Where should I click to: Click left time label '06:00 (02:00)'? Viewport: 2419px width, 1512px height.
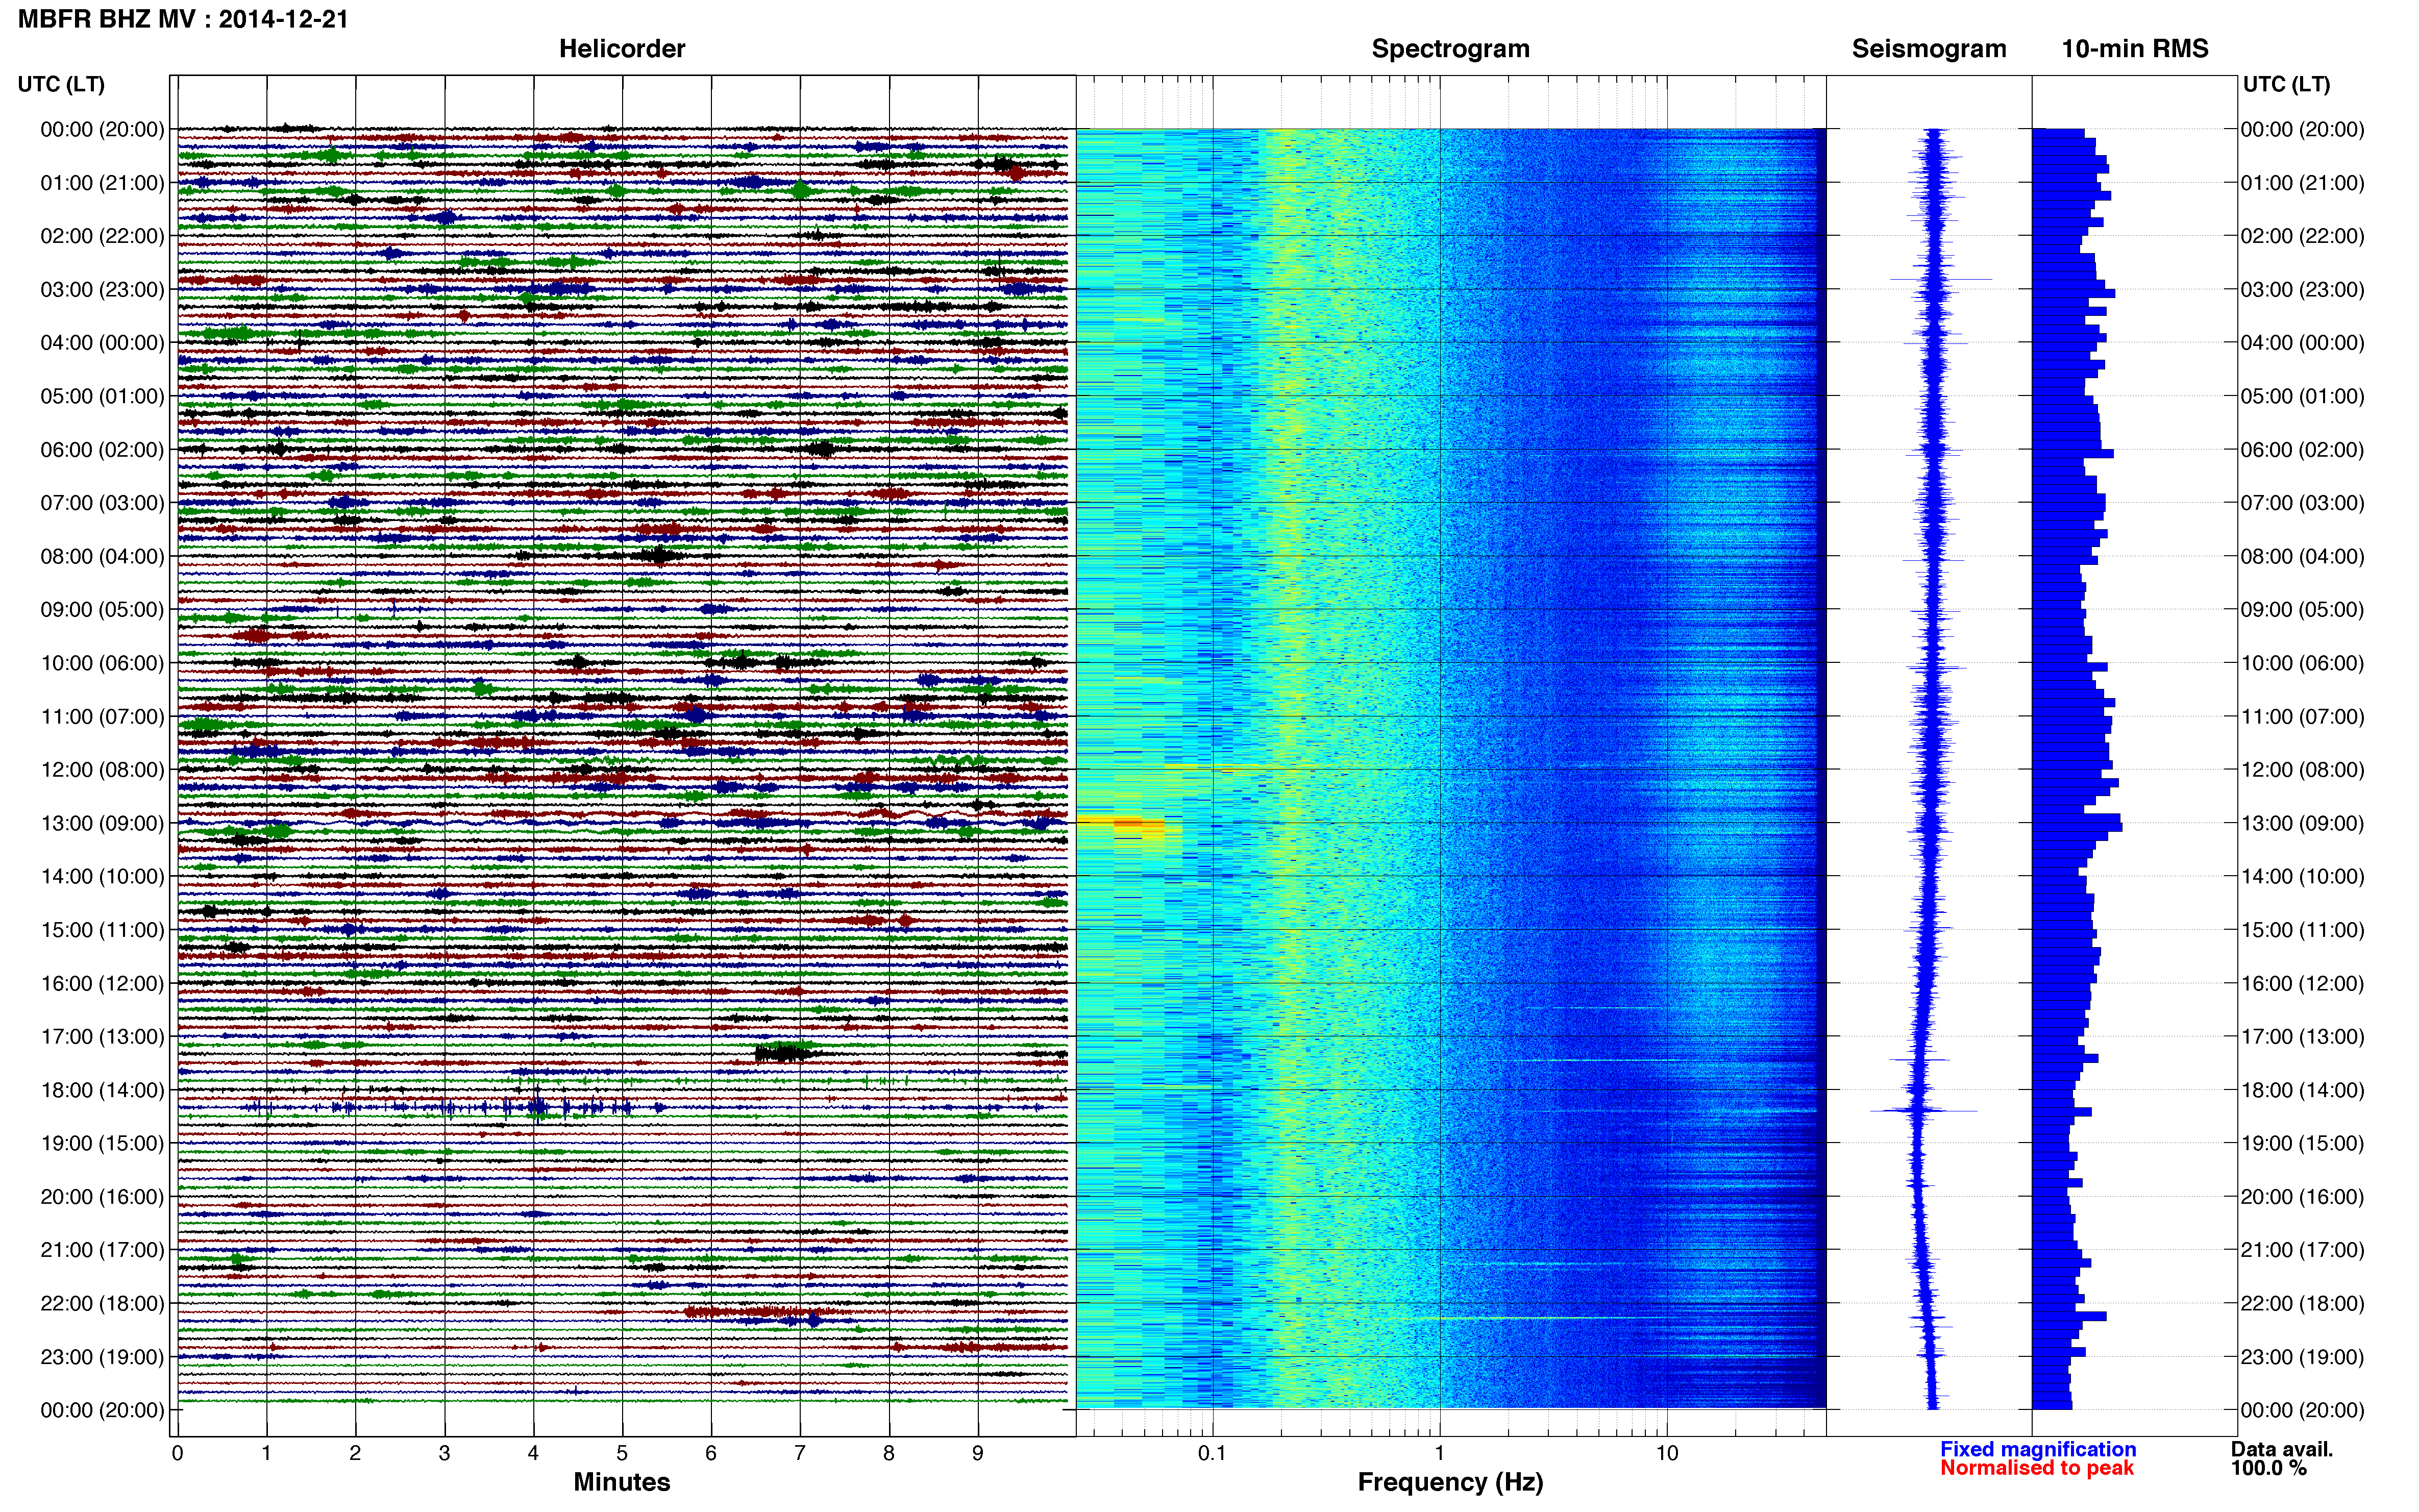(x=102, y=450)
